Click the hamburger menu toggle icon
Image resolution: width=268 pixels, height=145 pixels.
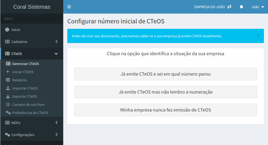[x=69, y=7]
